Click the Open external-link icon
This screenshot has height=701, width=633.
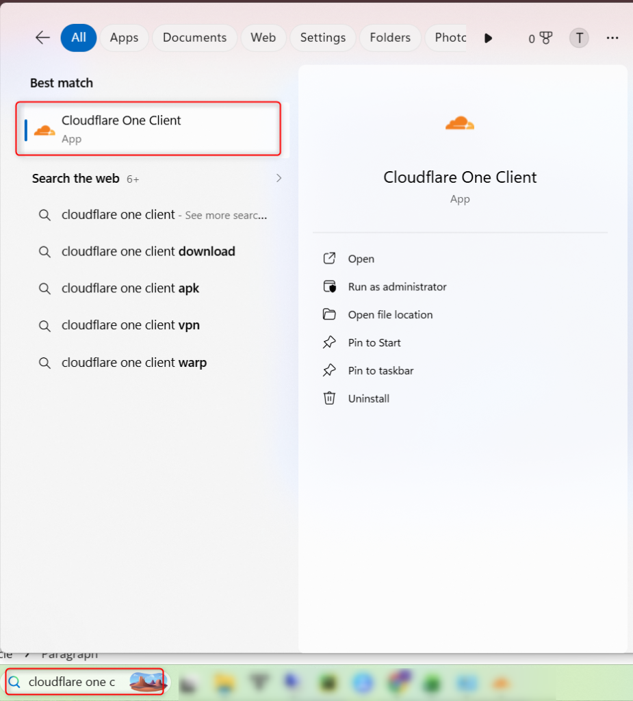[329, 258]
